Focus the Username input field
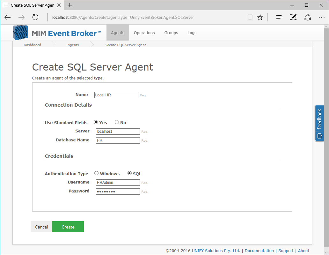This screenshot has width=329, height=255. pos(118,183)
